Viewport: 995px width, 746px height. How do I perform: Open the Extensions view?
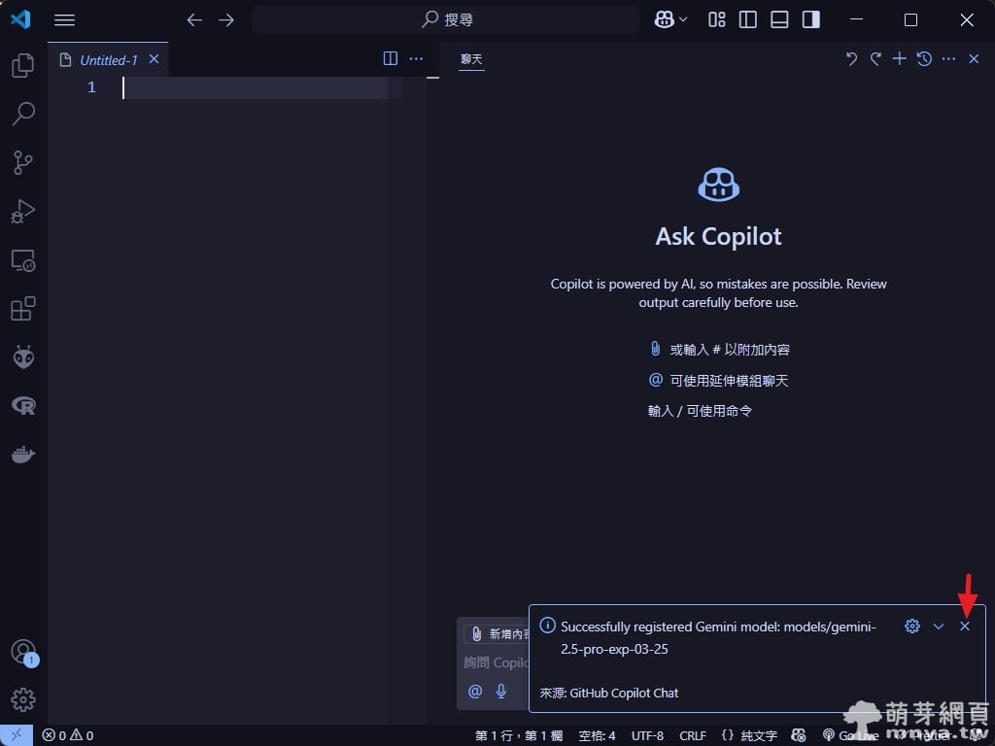pos(23,309)
